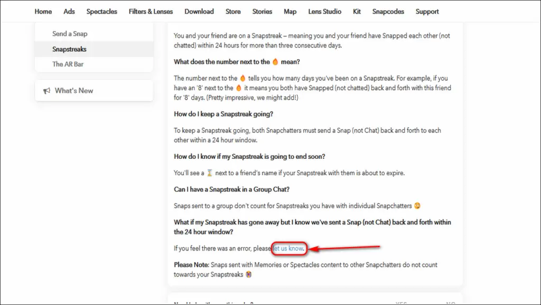The image size is (541, 305).
Task: Follow the 'let us know' link
Action: tap(288, 248)
